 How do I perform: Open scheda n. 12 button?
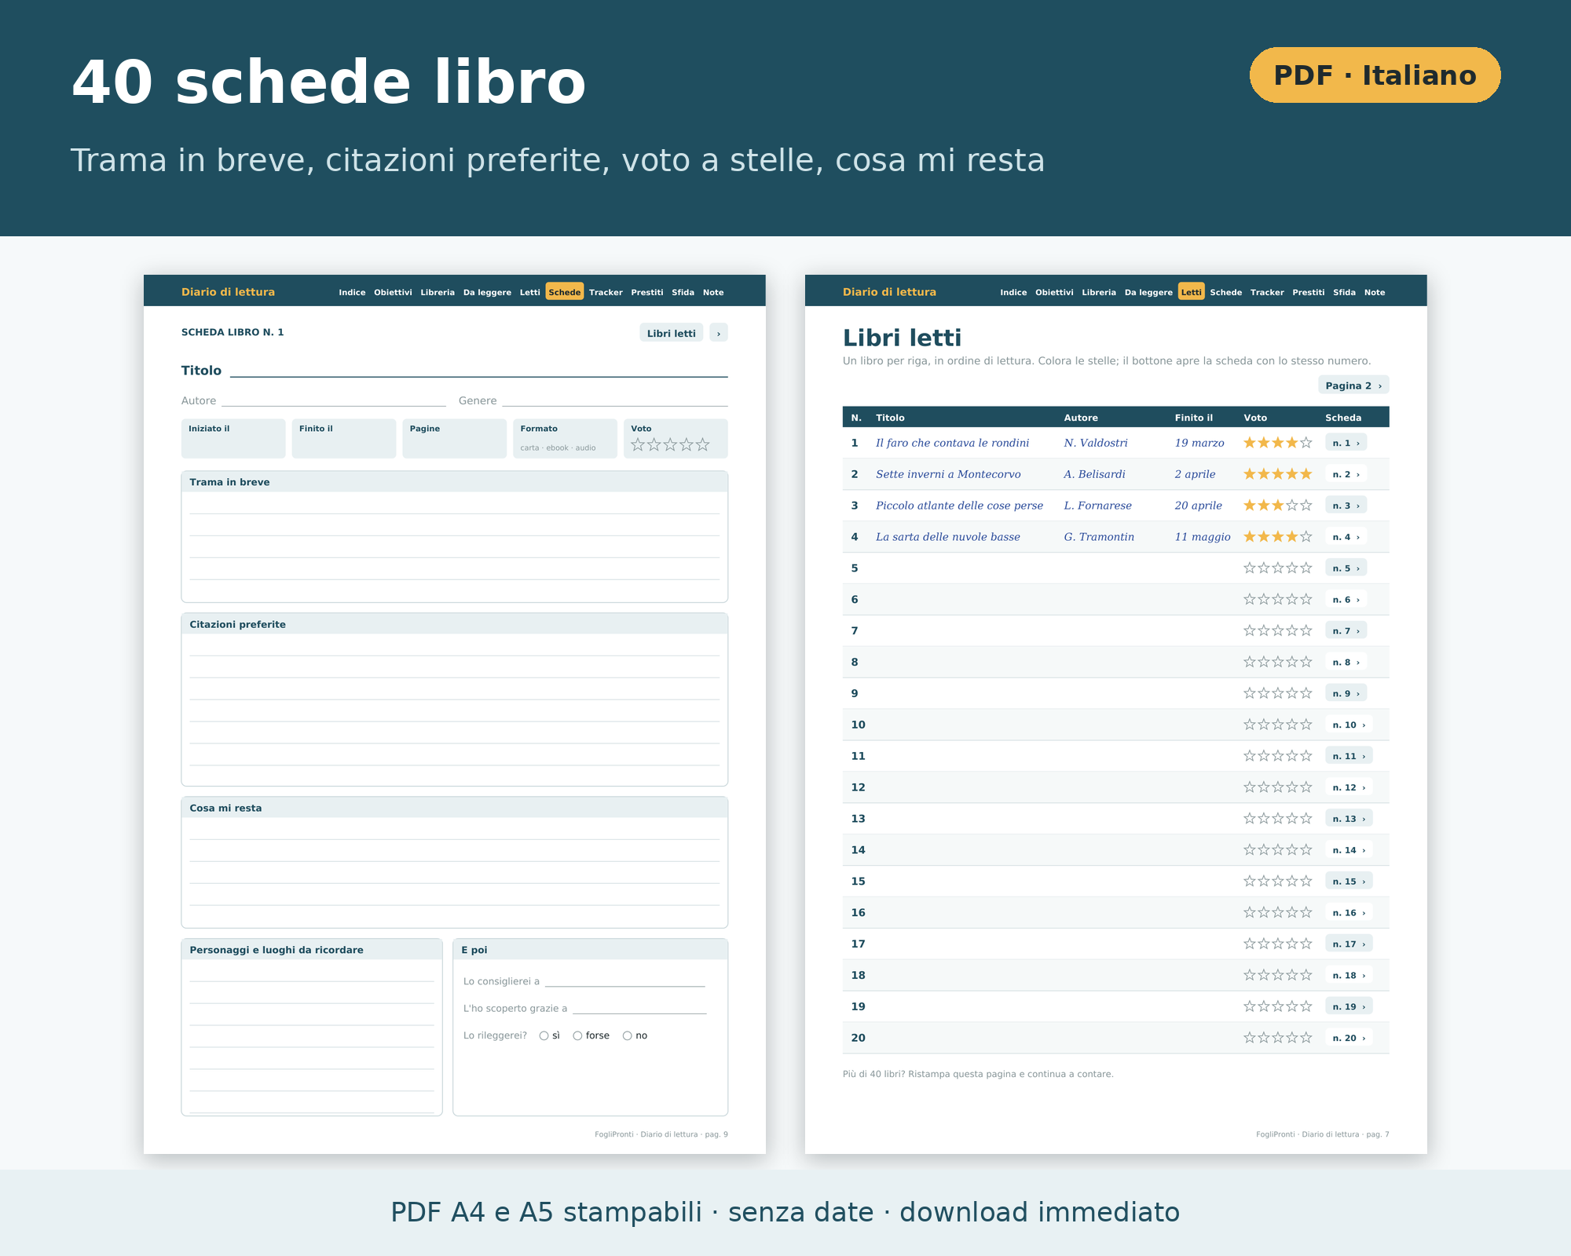click(x=1349, y=787)
